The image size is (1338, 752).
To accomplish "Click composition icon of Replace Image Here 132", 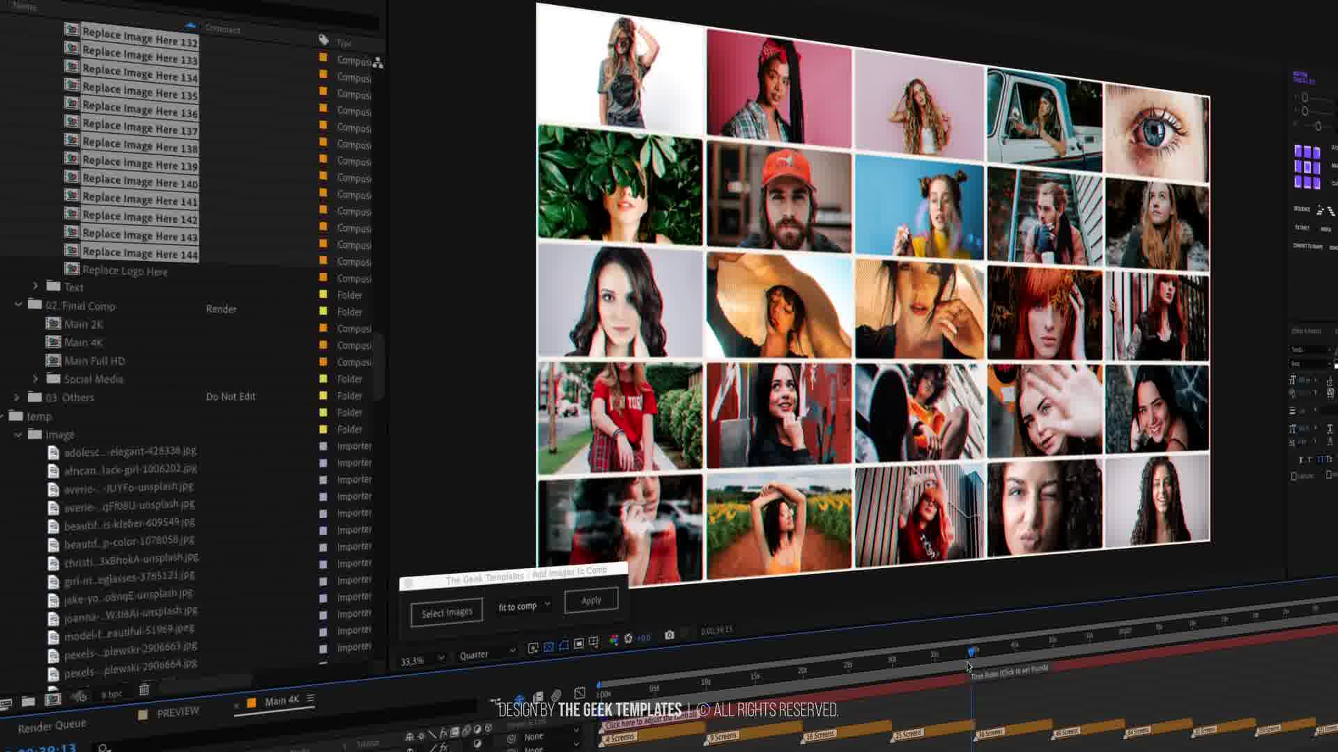I will pyautogui.click(x=72, y=30).
